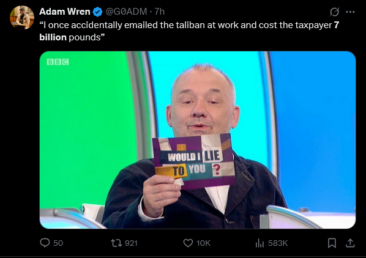Click the 921 reposts count
Viewport: 366px width, 258px height.
coord(131,243)
